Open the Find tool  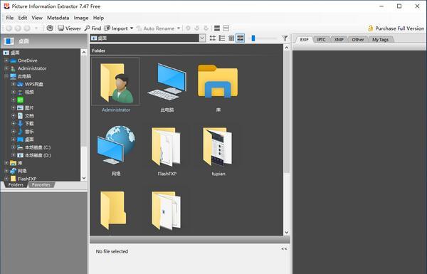[x=93, y=28]
